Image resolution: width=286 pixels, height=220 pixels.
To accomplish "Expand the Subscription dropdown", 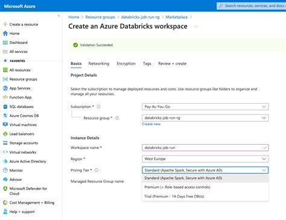I will pos(205,107).
